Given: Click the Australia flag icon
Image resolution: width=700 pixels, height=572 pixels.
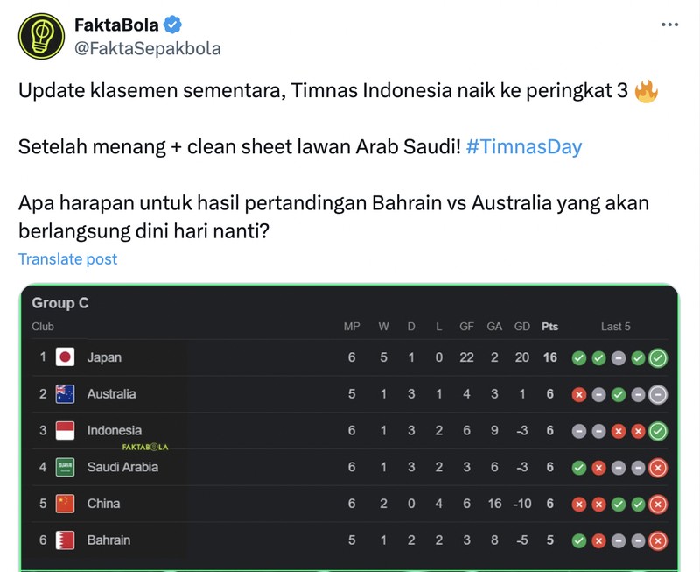Looking at the screenshot, I should click(x=66, y=394).
